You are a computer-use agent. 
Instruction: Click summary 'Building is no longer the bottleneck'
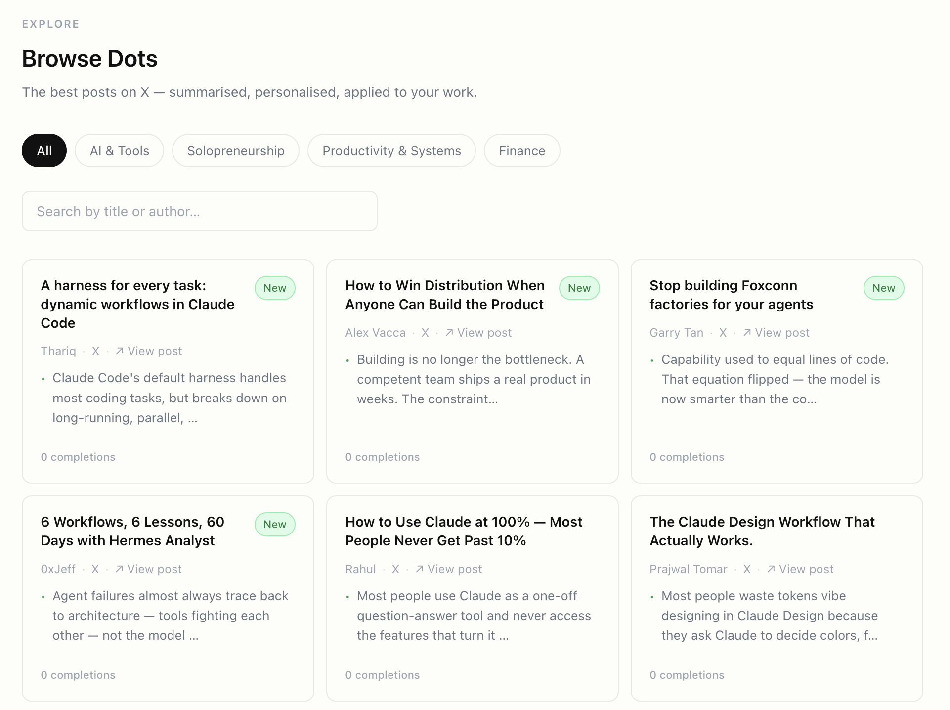click(474, 379)
